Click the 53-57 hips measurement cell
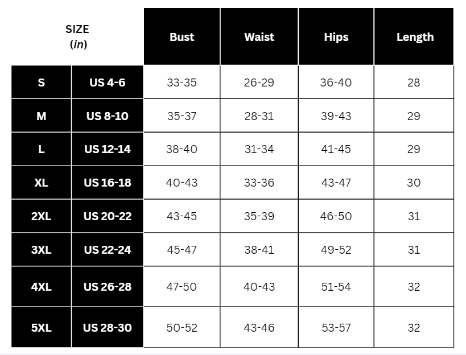This screenshot has height=355, width=466. click(x=336, y=327)
